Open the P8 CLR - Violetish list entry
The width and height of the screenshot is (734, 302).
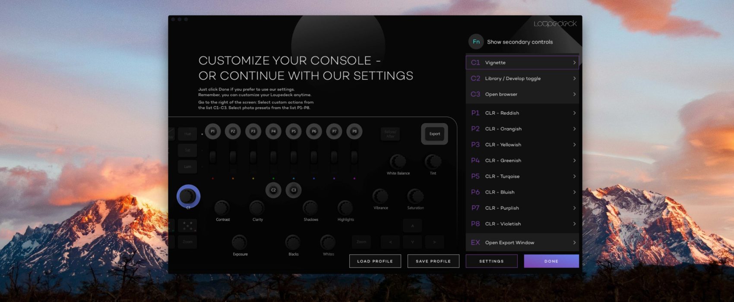pyautogui.click(x=522, y=223)
